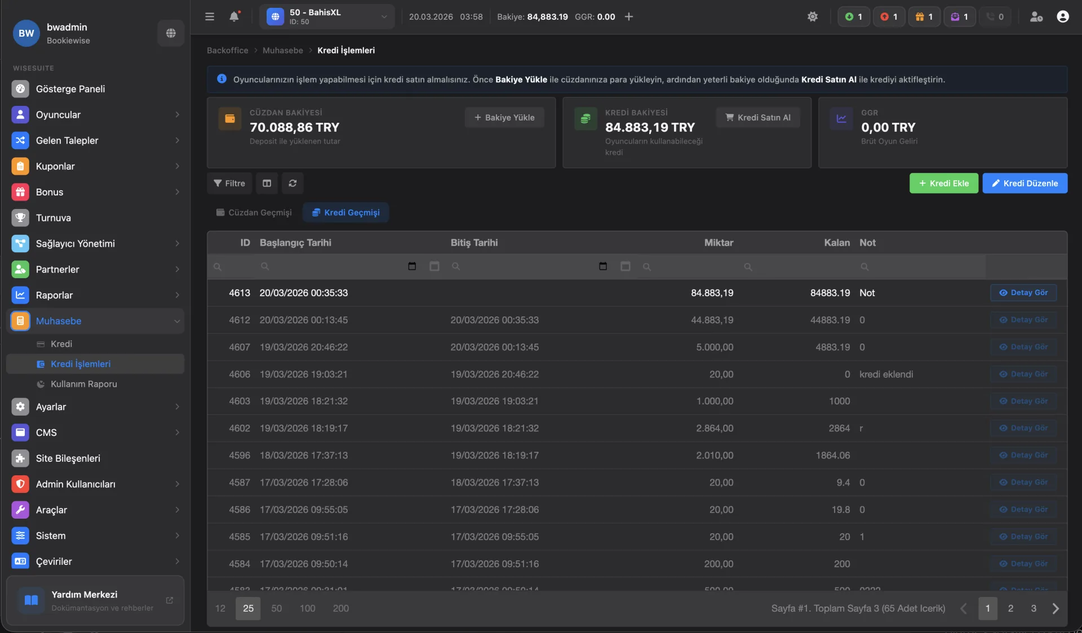Click the user profile avatar icon
The width and height of the screenshot is (1082, 633).
coord(1062,17)
